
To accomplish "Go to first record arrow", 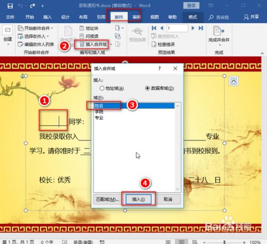I will click(154, 28).
